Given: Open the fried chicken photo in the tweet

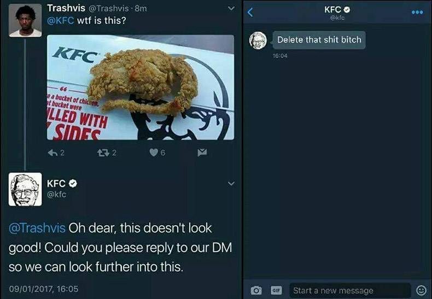Looking at the screenshot, I should click(x=140, y=87).
